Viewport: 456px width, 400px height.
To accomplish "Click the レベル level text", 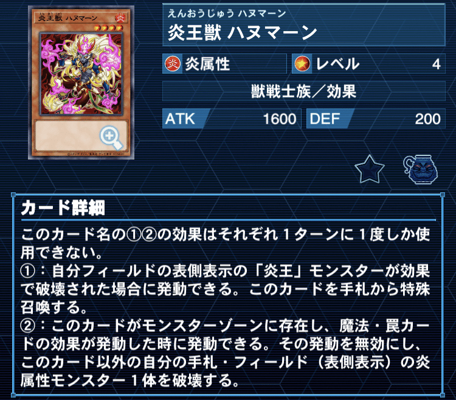I will point(337,64).
